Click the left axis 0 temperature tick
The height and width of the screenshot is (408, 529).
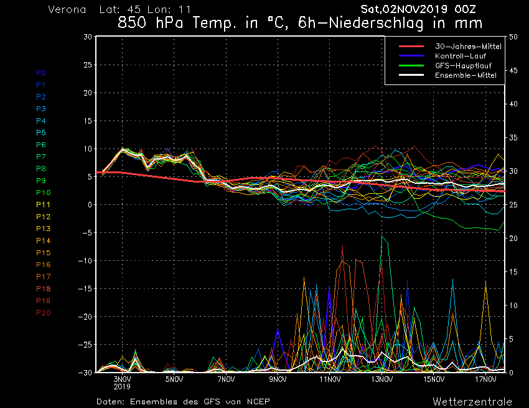90,205
